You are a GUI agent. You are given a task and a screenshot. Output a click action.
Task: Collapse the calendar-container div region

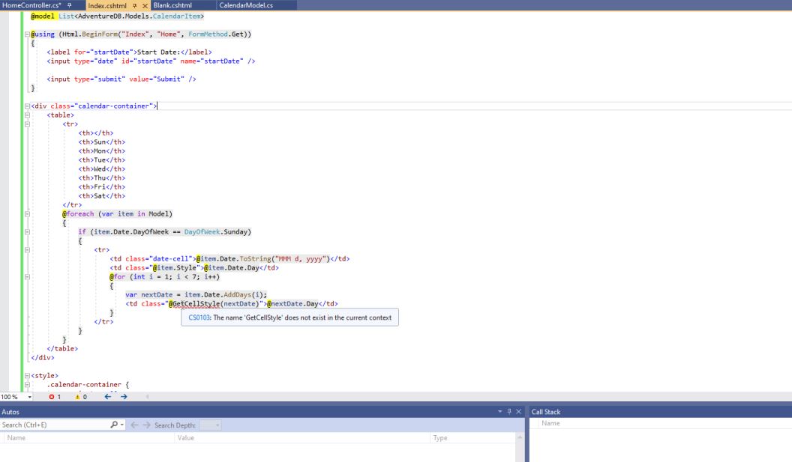pyautogui.click(x=25, y=106)
